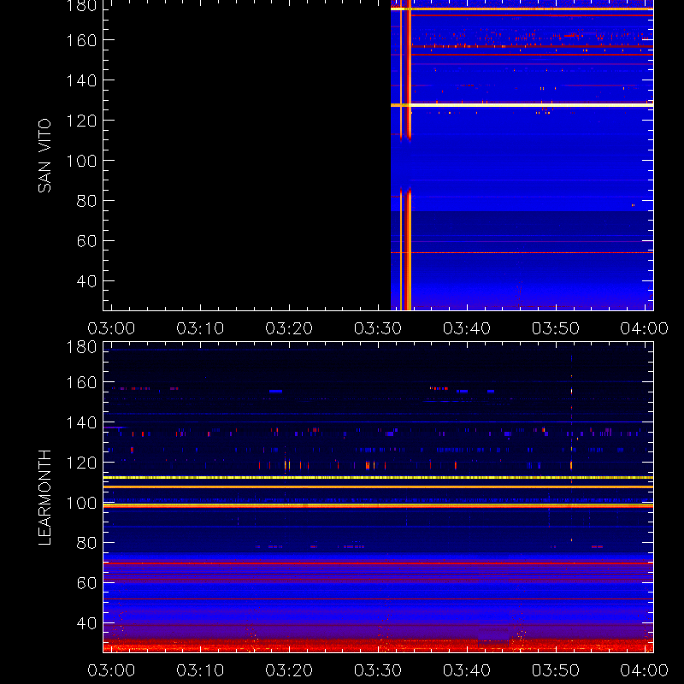Pick the 40 frequency label on the Learmonth axis
The width and height of the screenshot is (684, 684).
[86, 623]
